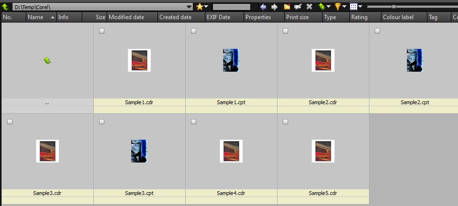Sort by the Properties column header
This screenshot has height=206, width=458.
(x=264, y=17)
